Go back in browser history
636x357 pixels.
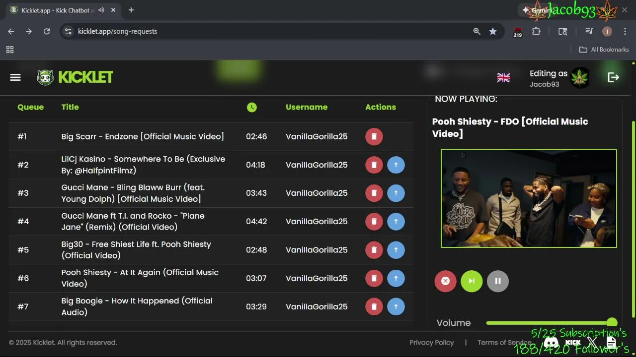11,31
